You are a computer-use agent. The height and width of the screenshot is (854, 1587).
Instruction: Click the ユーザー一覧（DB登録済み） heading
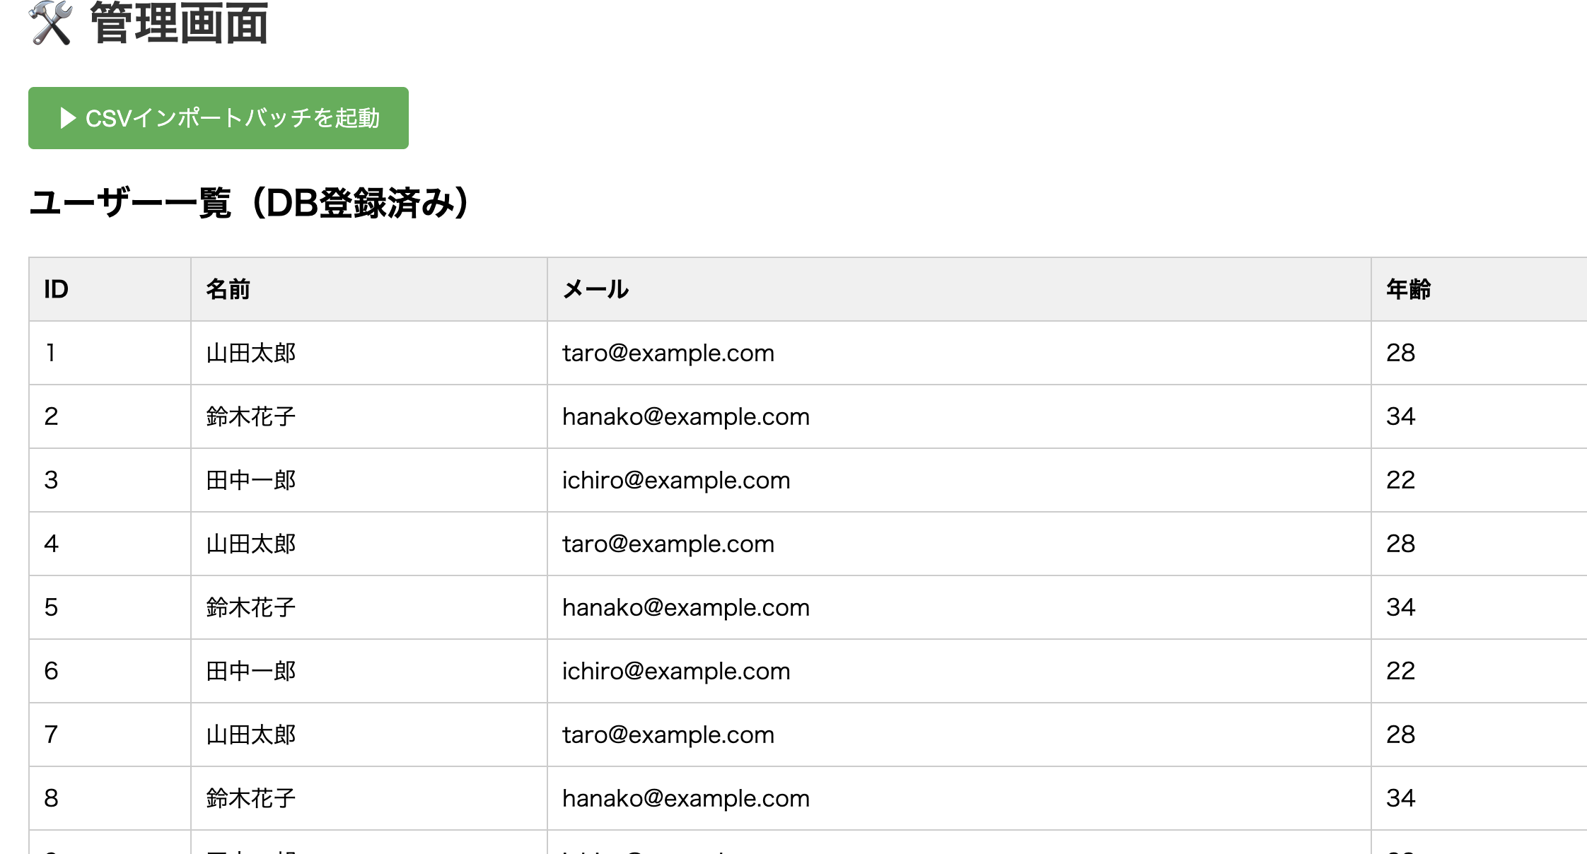249,204
